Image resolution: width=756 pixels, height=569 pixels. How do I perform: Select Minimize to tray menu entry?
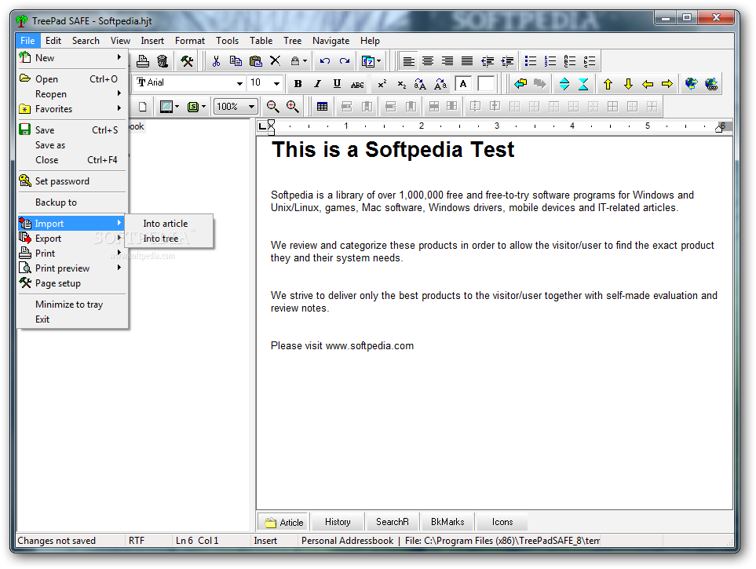[x=72, y=305]
